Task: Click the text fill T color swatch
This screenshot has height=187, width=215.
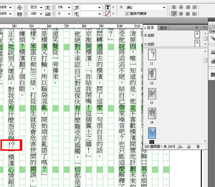Action: pyautogui.click(x=108, y=7)
